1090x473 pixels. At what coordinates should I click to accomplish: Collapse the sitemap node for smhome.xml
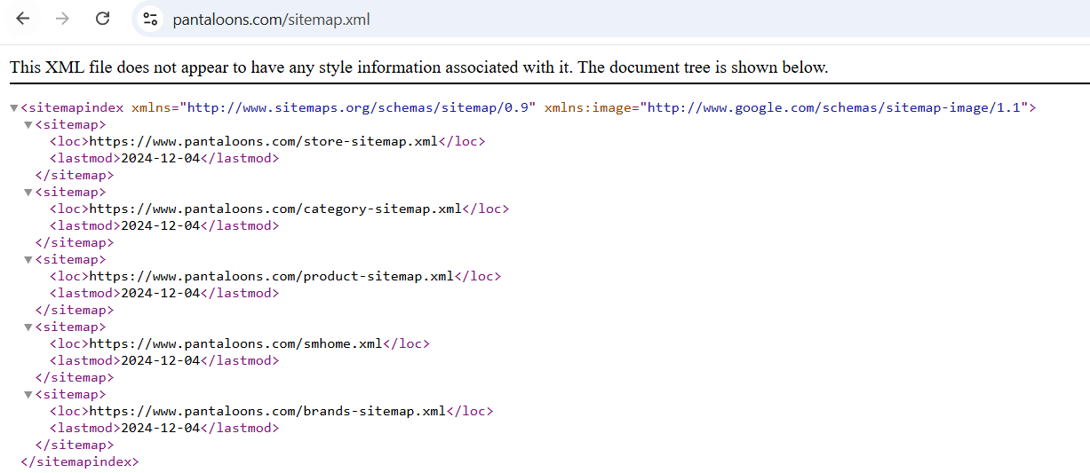tap(28, 327)
